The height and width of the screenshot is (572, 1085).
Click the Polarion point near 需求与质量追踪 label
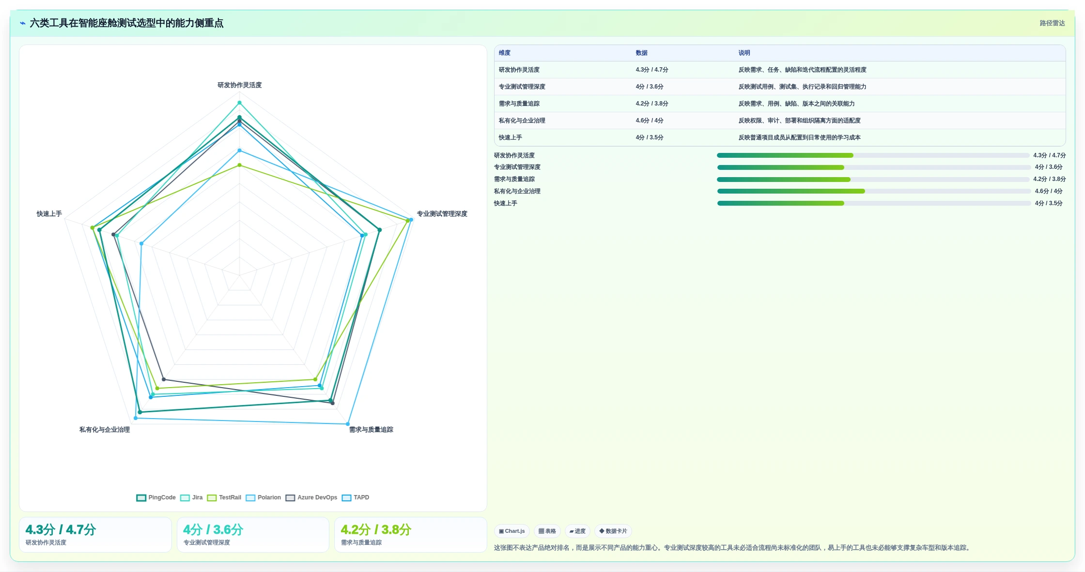point(348,424)
